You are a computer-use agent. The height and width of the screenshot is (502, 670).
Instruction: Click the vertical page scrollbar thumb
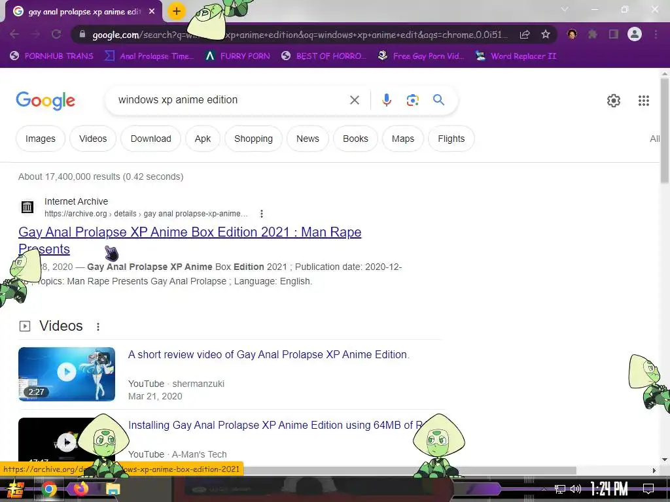pyautogui.click(x=665, y=130)
